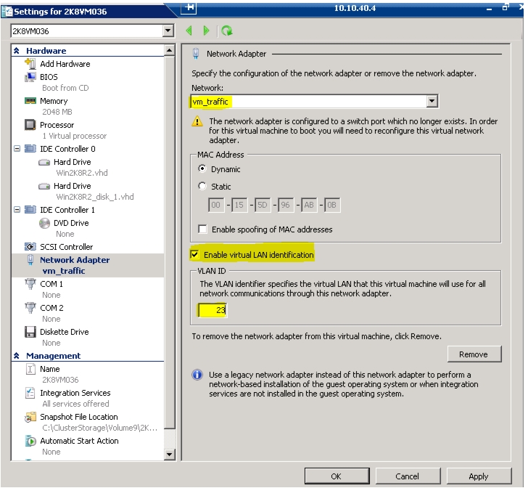Open the virtual machine selector dropdown 2K8VM036
The width and height of the screenshot is (528, 496).
(x=168, y=31)
